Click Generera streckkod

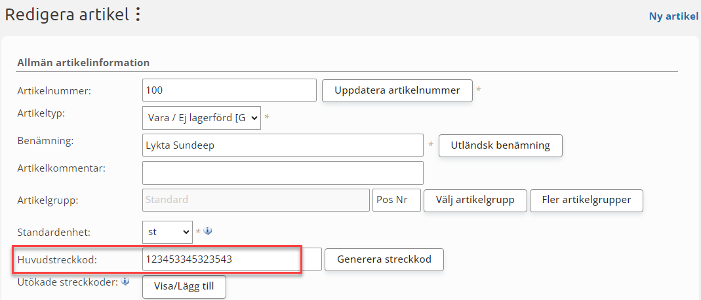[x=384, y=259]
